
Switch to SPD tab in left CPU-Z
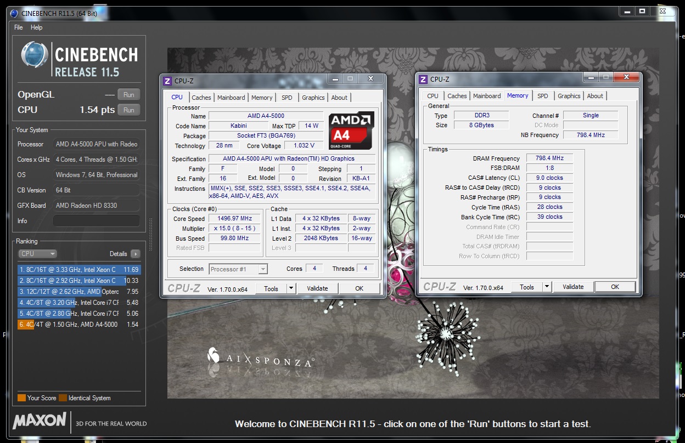pos(287,98)
